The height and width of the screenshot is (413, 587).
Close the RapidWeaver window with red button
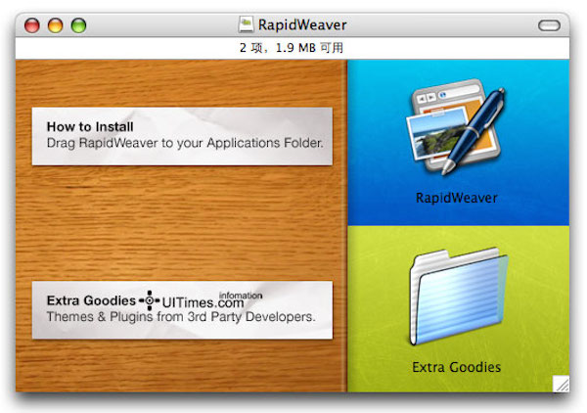point(32,25)
